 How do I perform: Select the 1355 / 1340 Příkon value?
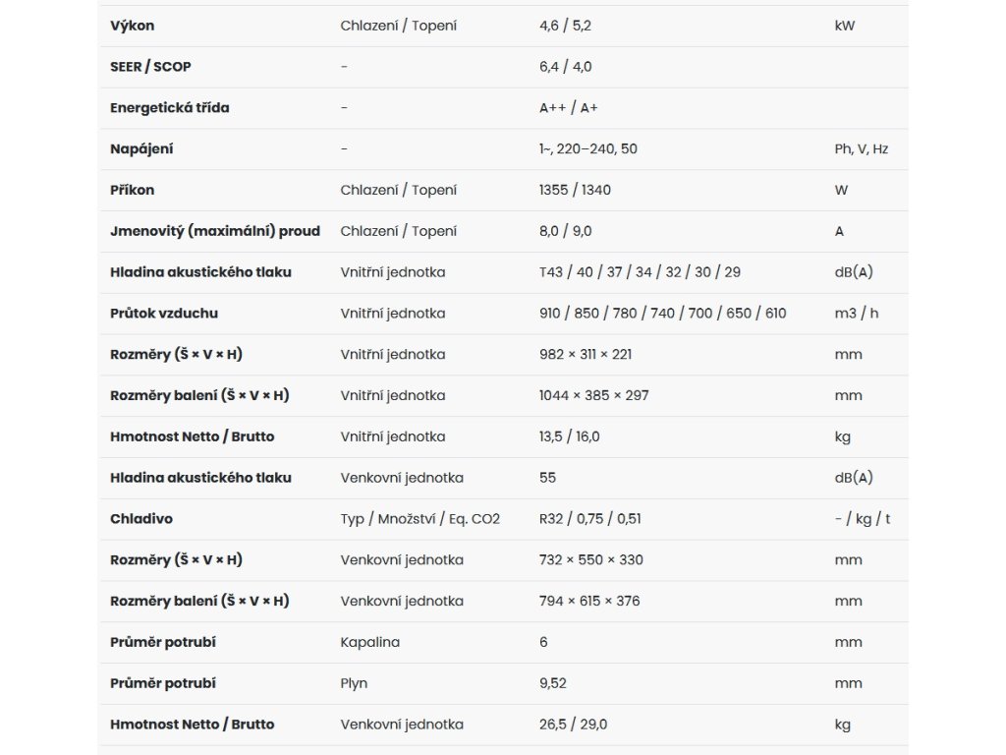click(575, 190)
